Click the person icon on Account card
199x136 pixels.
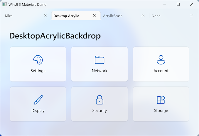click(x=161, y=60)
